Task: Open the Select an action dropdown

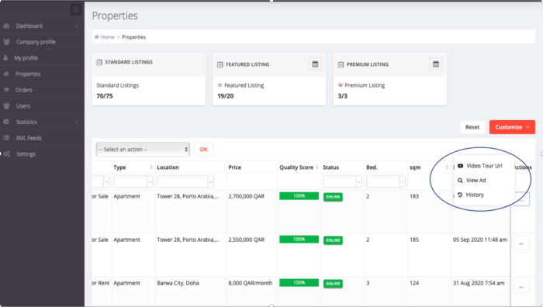Action: (x=143, y=150)
